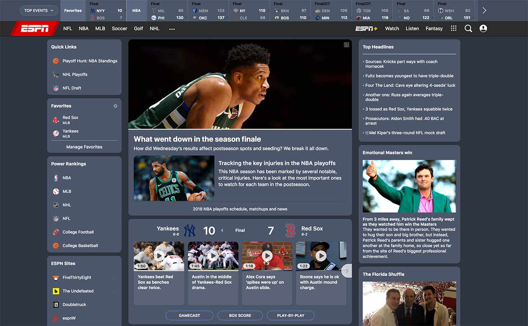Image resolution: width=528 pixels, height=326 pixels.
Task: Open the TOR vs MIA overtime score
Action: coord(372,10)
